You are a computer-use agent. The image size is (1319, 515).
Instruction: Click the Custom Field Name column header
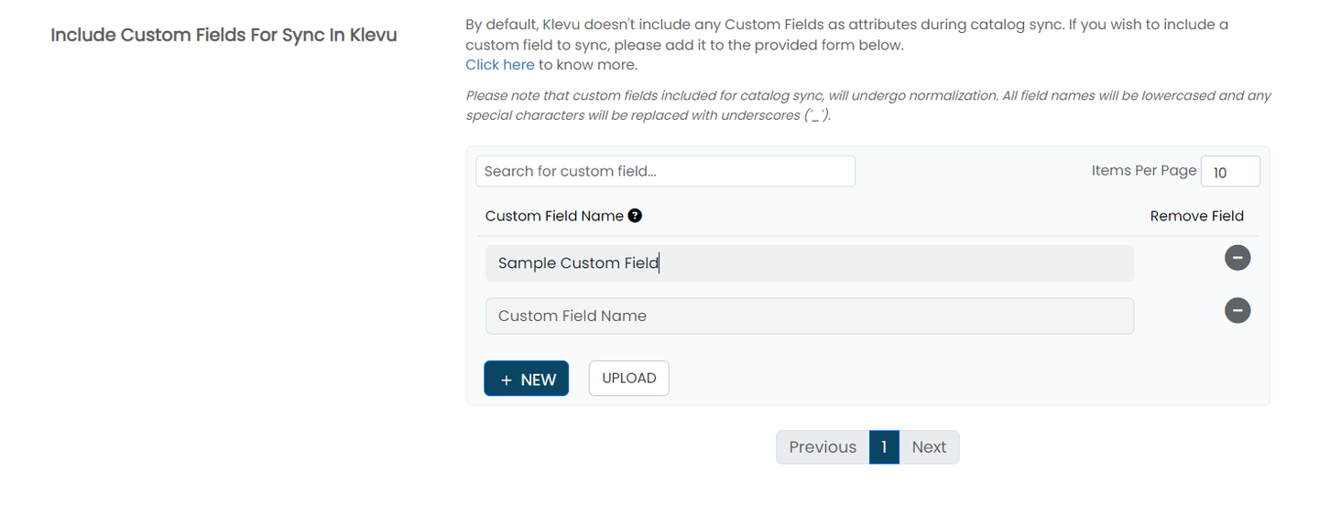(x=553, y=216)
